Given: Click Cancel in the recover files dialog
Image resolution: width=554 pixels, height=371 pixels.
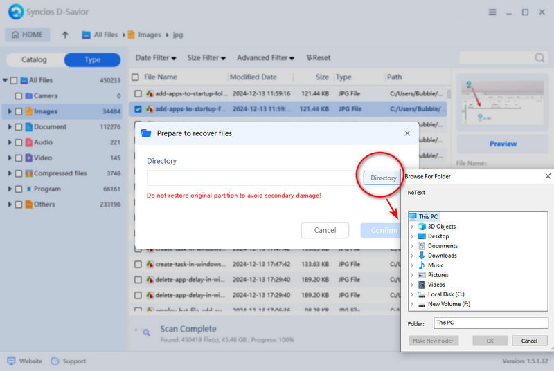Looking at the screenshot, I should [325, 230].
